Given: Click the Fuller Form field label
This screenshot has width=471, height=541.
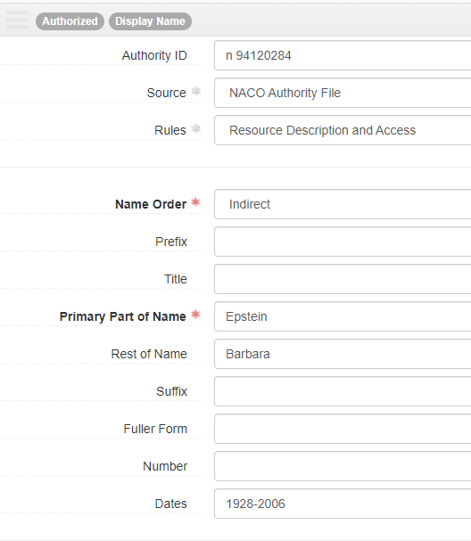Looking at the screenshot, I should tap(155, 429).
